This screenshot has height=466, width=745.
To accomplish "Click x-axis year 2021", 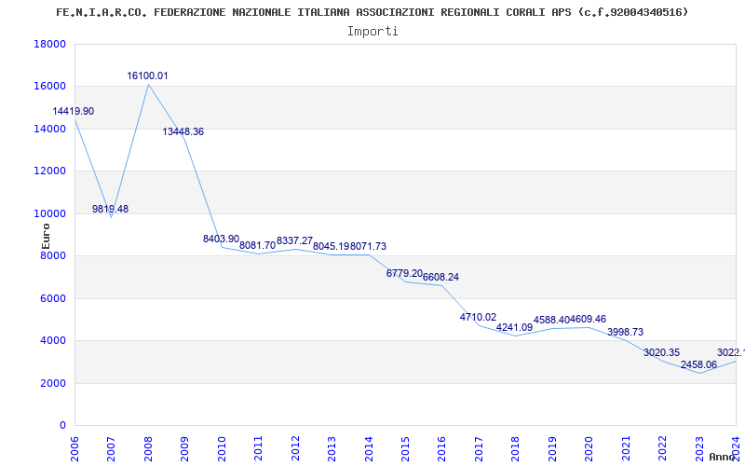I will [626, 449].
